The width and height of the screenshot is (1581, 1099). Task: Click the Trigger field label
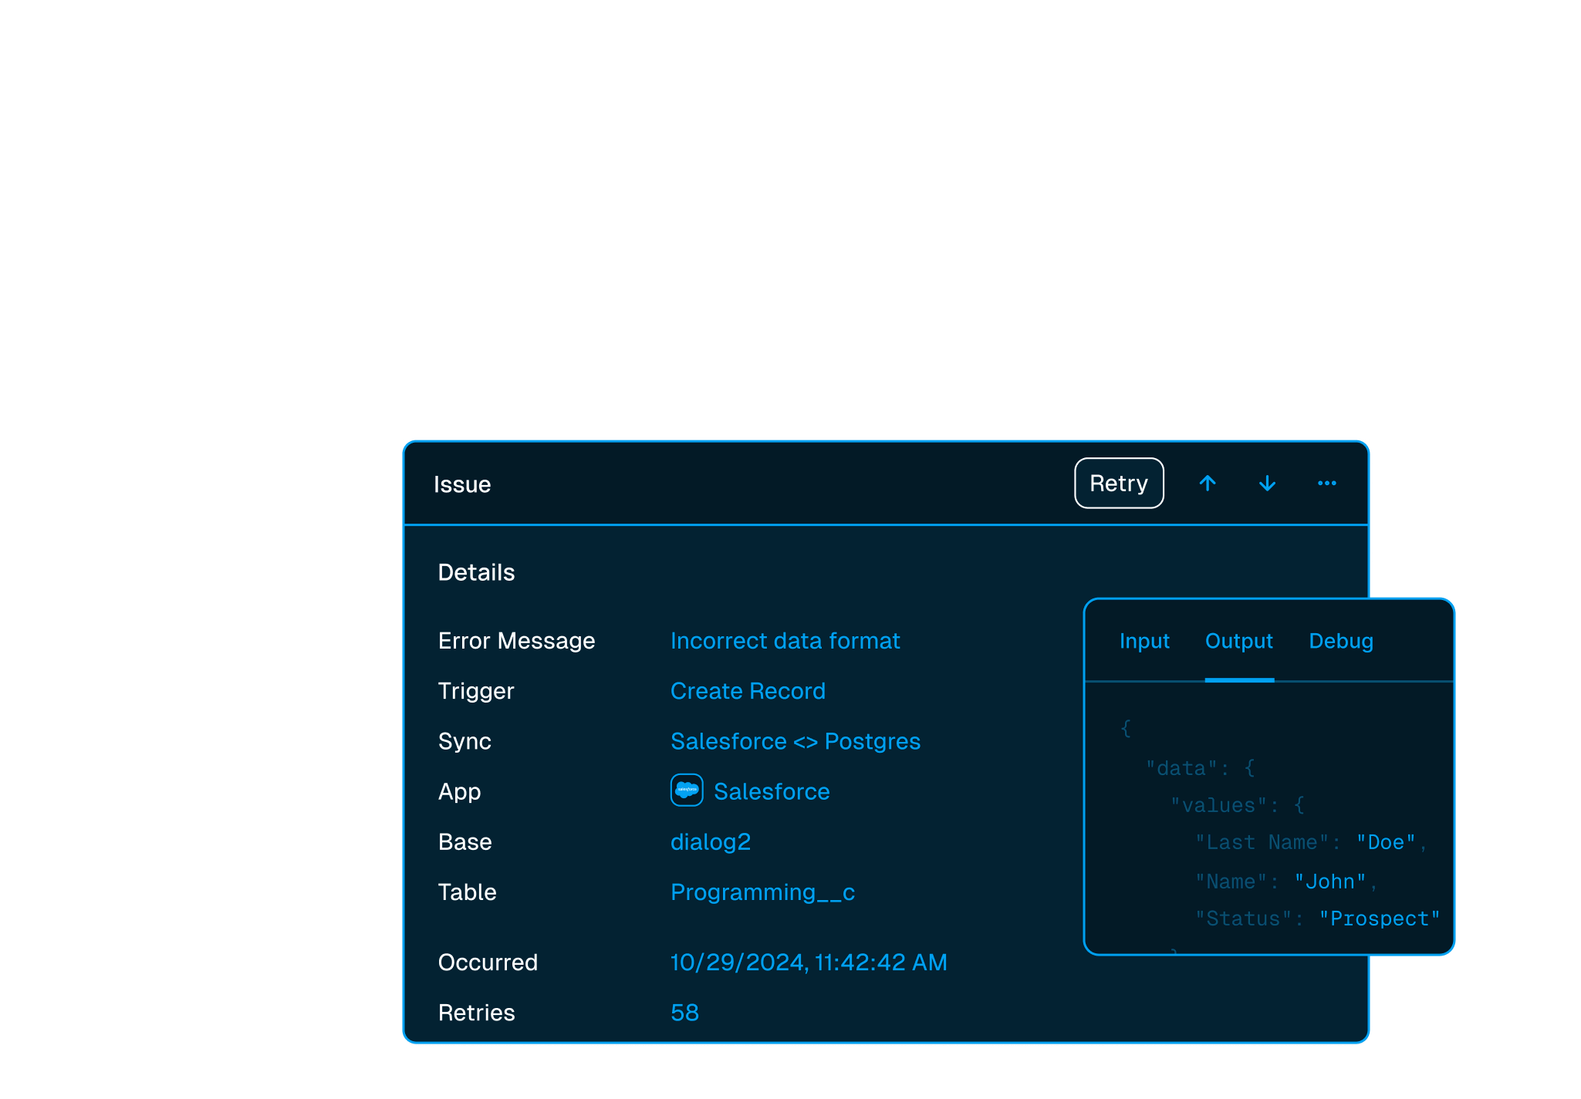tap(475, 691)
